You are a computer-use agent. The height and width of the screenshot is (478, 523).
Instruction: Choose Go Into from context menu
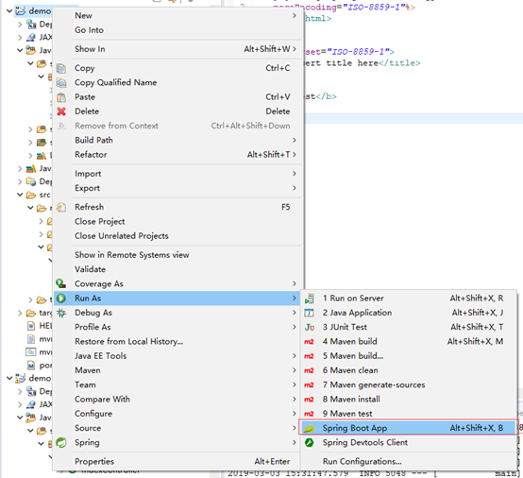click(178, 30)
